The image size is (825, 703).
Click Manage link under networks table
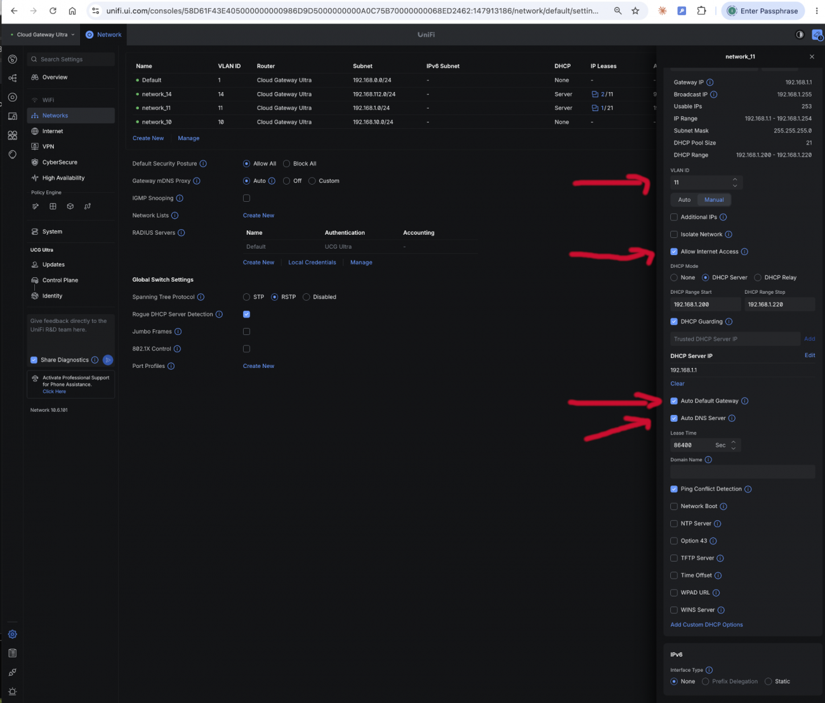188,138
